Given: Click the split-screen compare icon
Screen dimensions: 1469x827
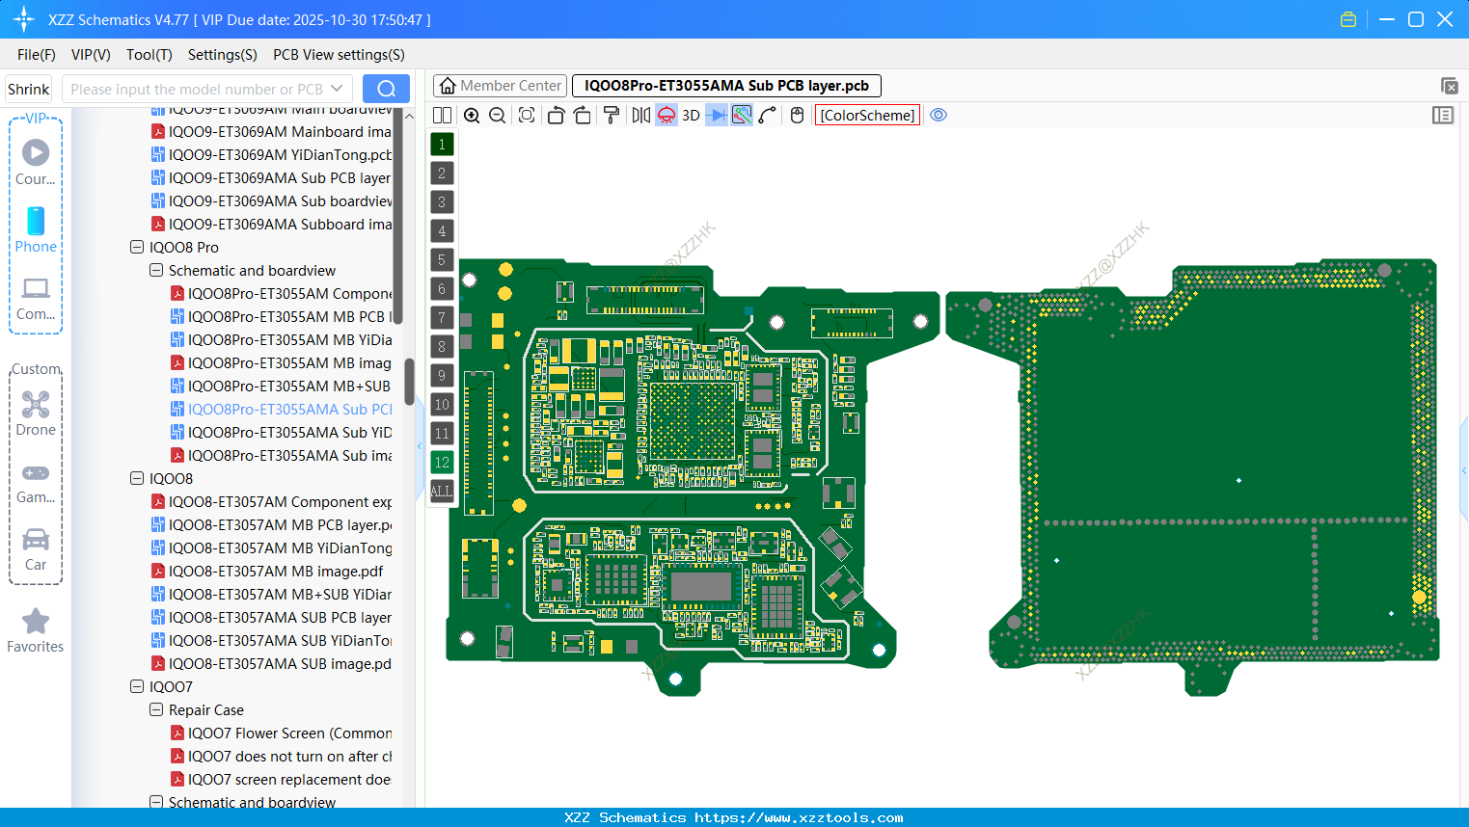Looking at the screenshot, I should 442,115.
